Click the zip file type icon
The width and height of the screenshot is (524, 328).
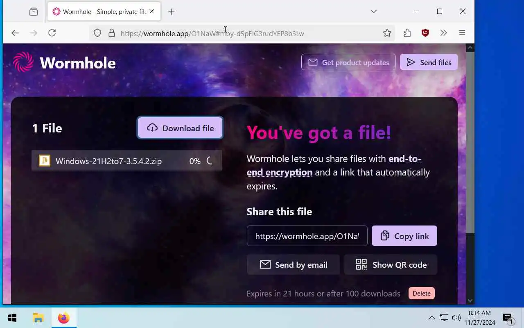tap(44, 161)
